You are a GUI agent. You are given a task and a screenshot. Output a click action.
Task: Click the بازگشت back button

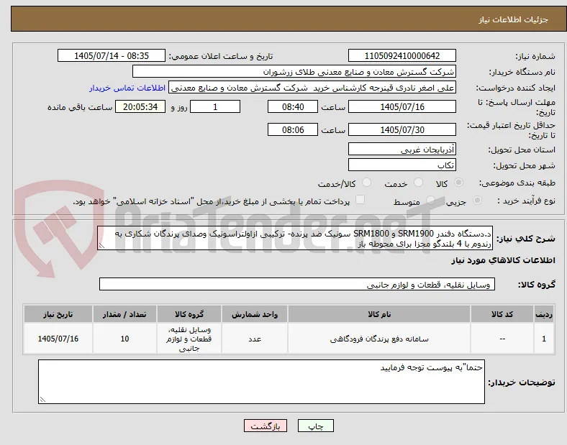266,426
